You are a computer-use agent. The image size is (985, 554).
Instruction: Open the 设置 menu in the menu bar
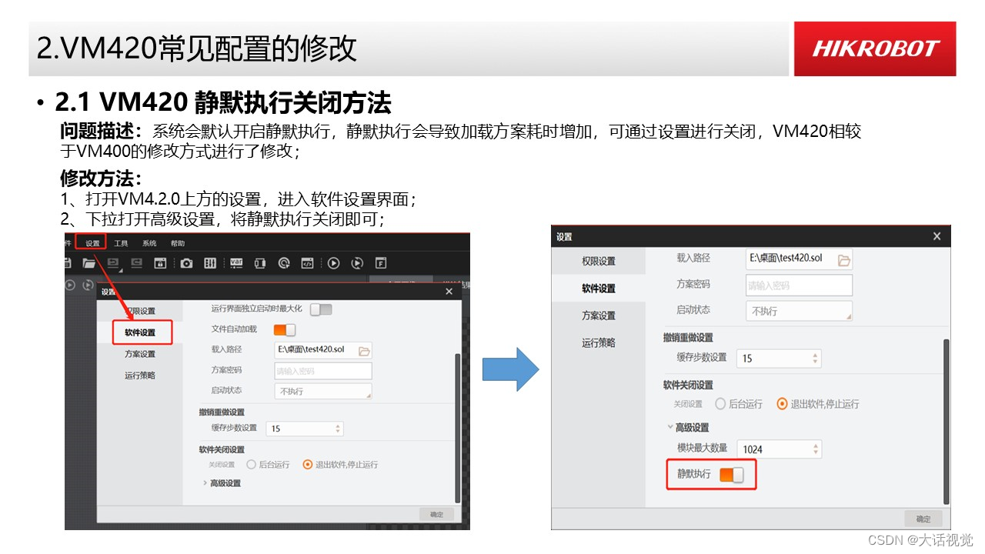click(x=91, y=242)
